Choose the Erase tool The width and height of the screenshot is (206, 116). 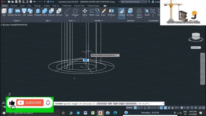pyautogui.click(x=103, y=12)
